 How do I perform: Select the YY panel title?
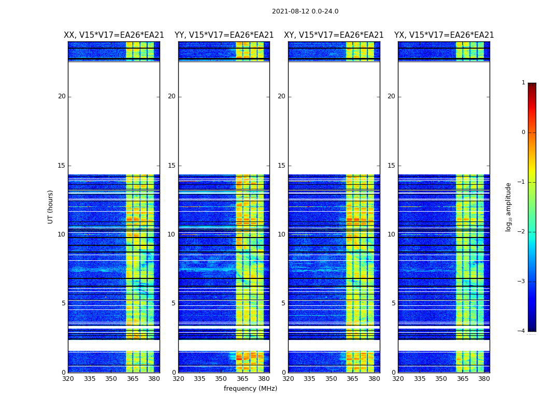click(x=224, y=35)
